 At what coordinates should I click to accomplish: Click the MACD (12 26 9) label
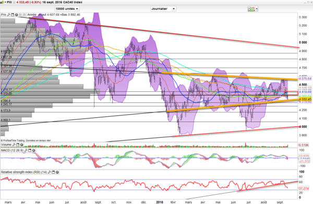coord(12,150)
